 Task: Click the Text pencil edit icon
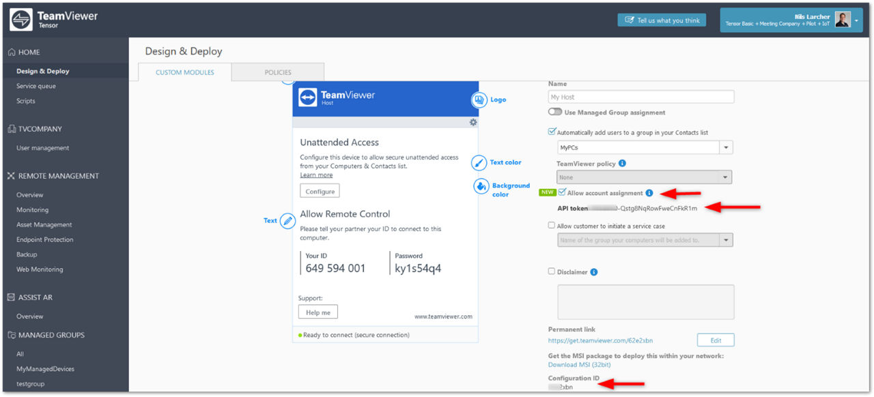[287, 220]
